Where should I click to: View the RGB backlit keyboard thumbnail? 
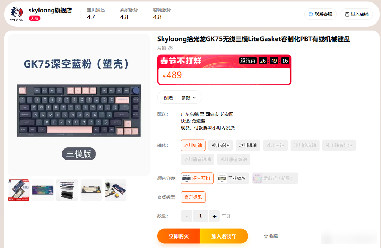tap(43, 190)
